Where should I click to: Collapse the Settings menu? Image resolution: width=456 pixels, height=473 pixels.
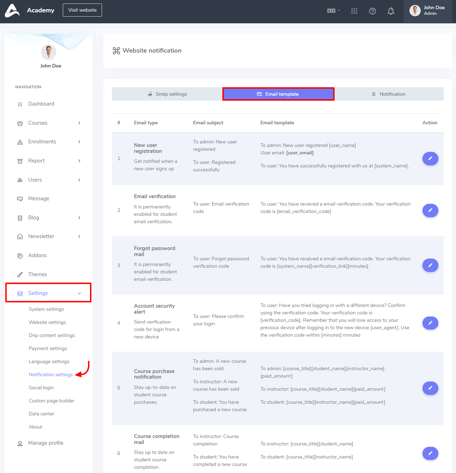(x=49, y=293)
